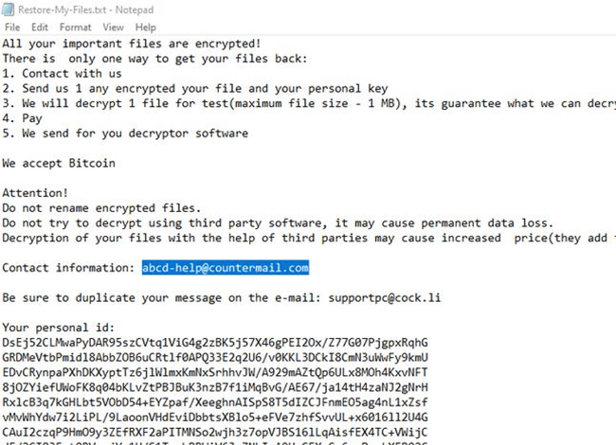Place cursor in 'We accept Bitcoin' line

59,163
